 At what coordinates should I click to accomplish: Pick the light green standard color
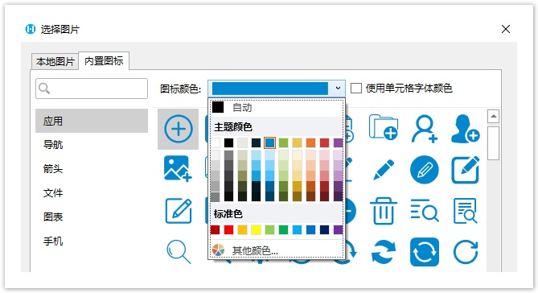click(x=269, y=229)
